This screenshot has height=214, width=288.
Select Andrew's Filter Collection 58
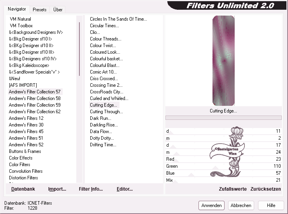pos(35,98)
